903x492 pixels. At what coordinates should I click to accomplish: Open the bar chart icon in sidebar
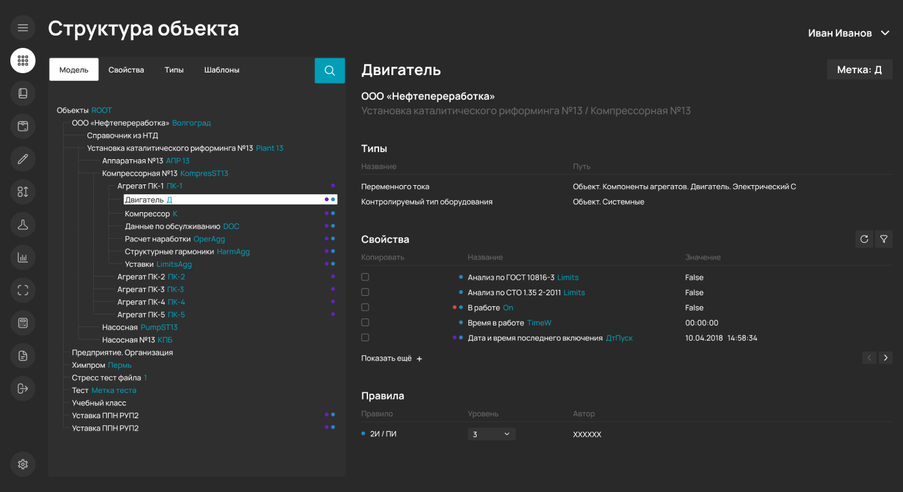coord(23,258)
